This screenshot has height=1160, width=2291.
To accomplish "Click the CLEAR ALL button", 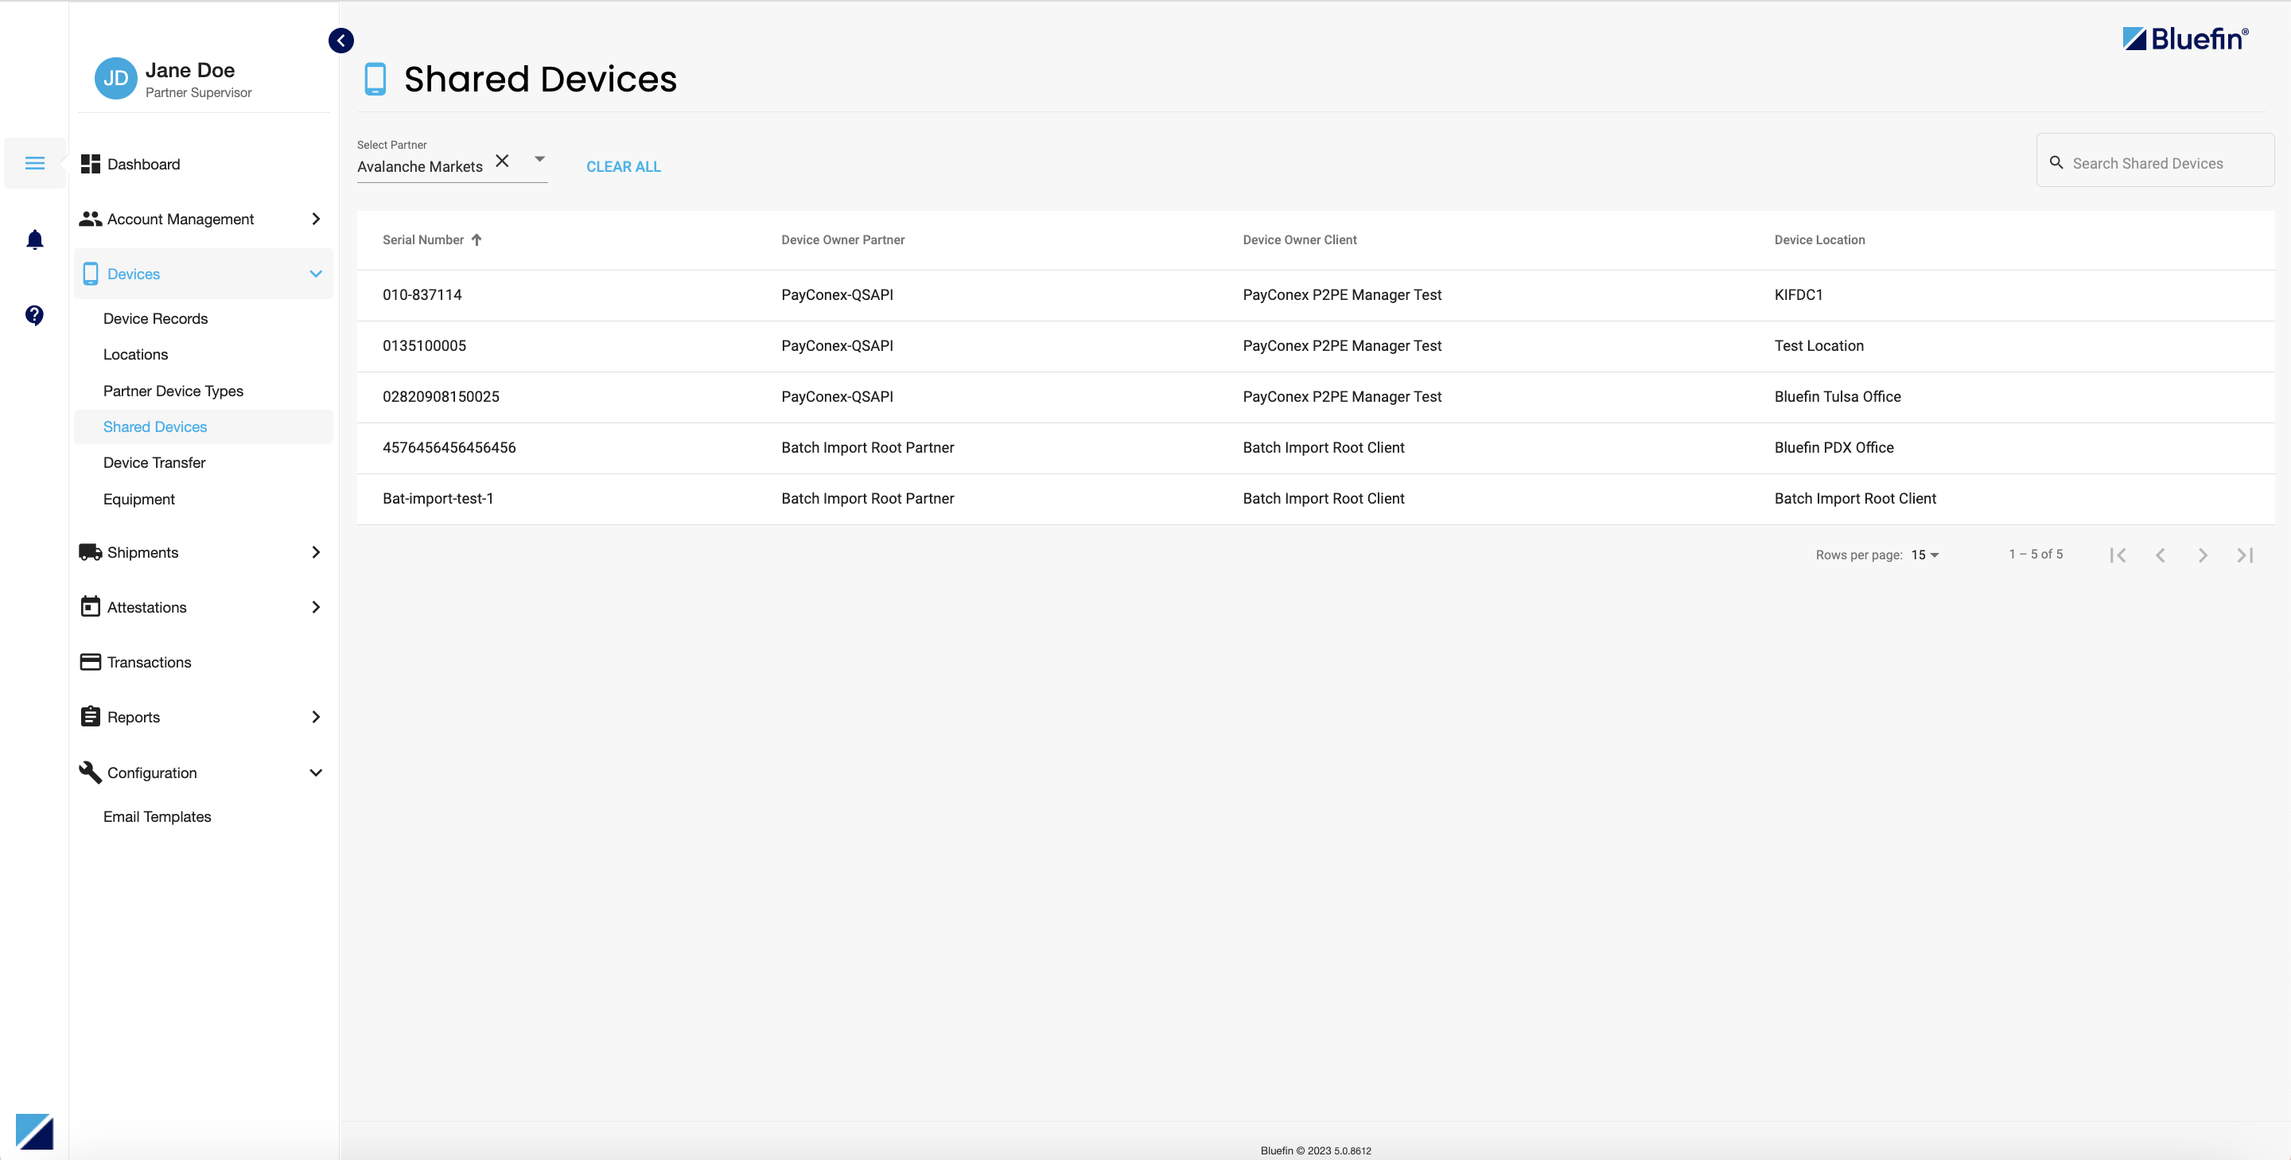I will coord(624,166).
